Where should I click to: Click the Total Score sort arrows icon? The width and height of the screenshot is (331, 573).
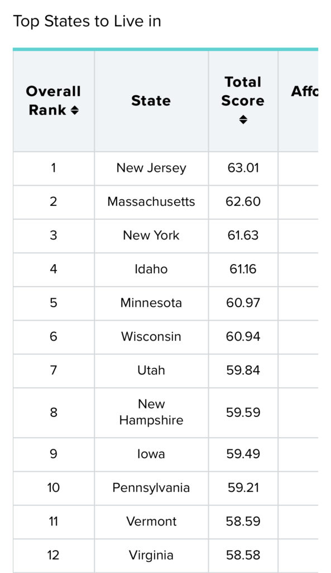point(243,120)
